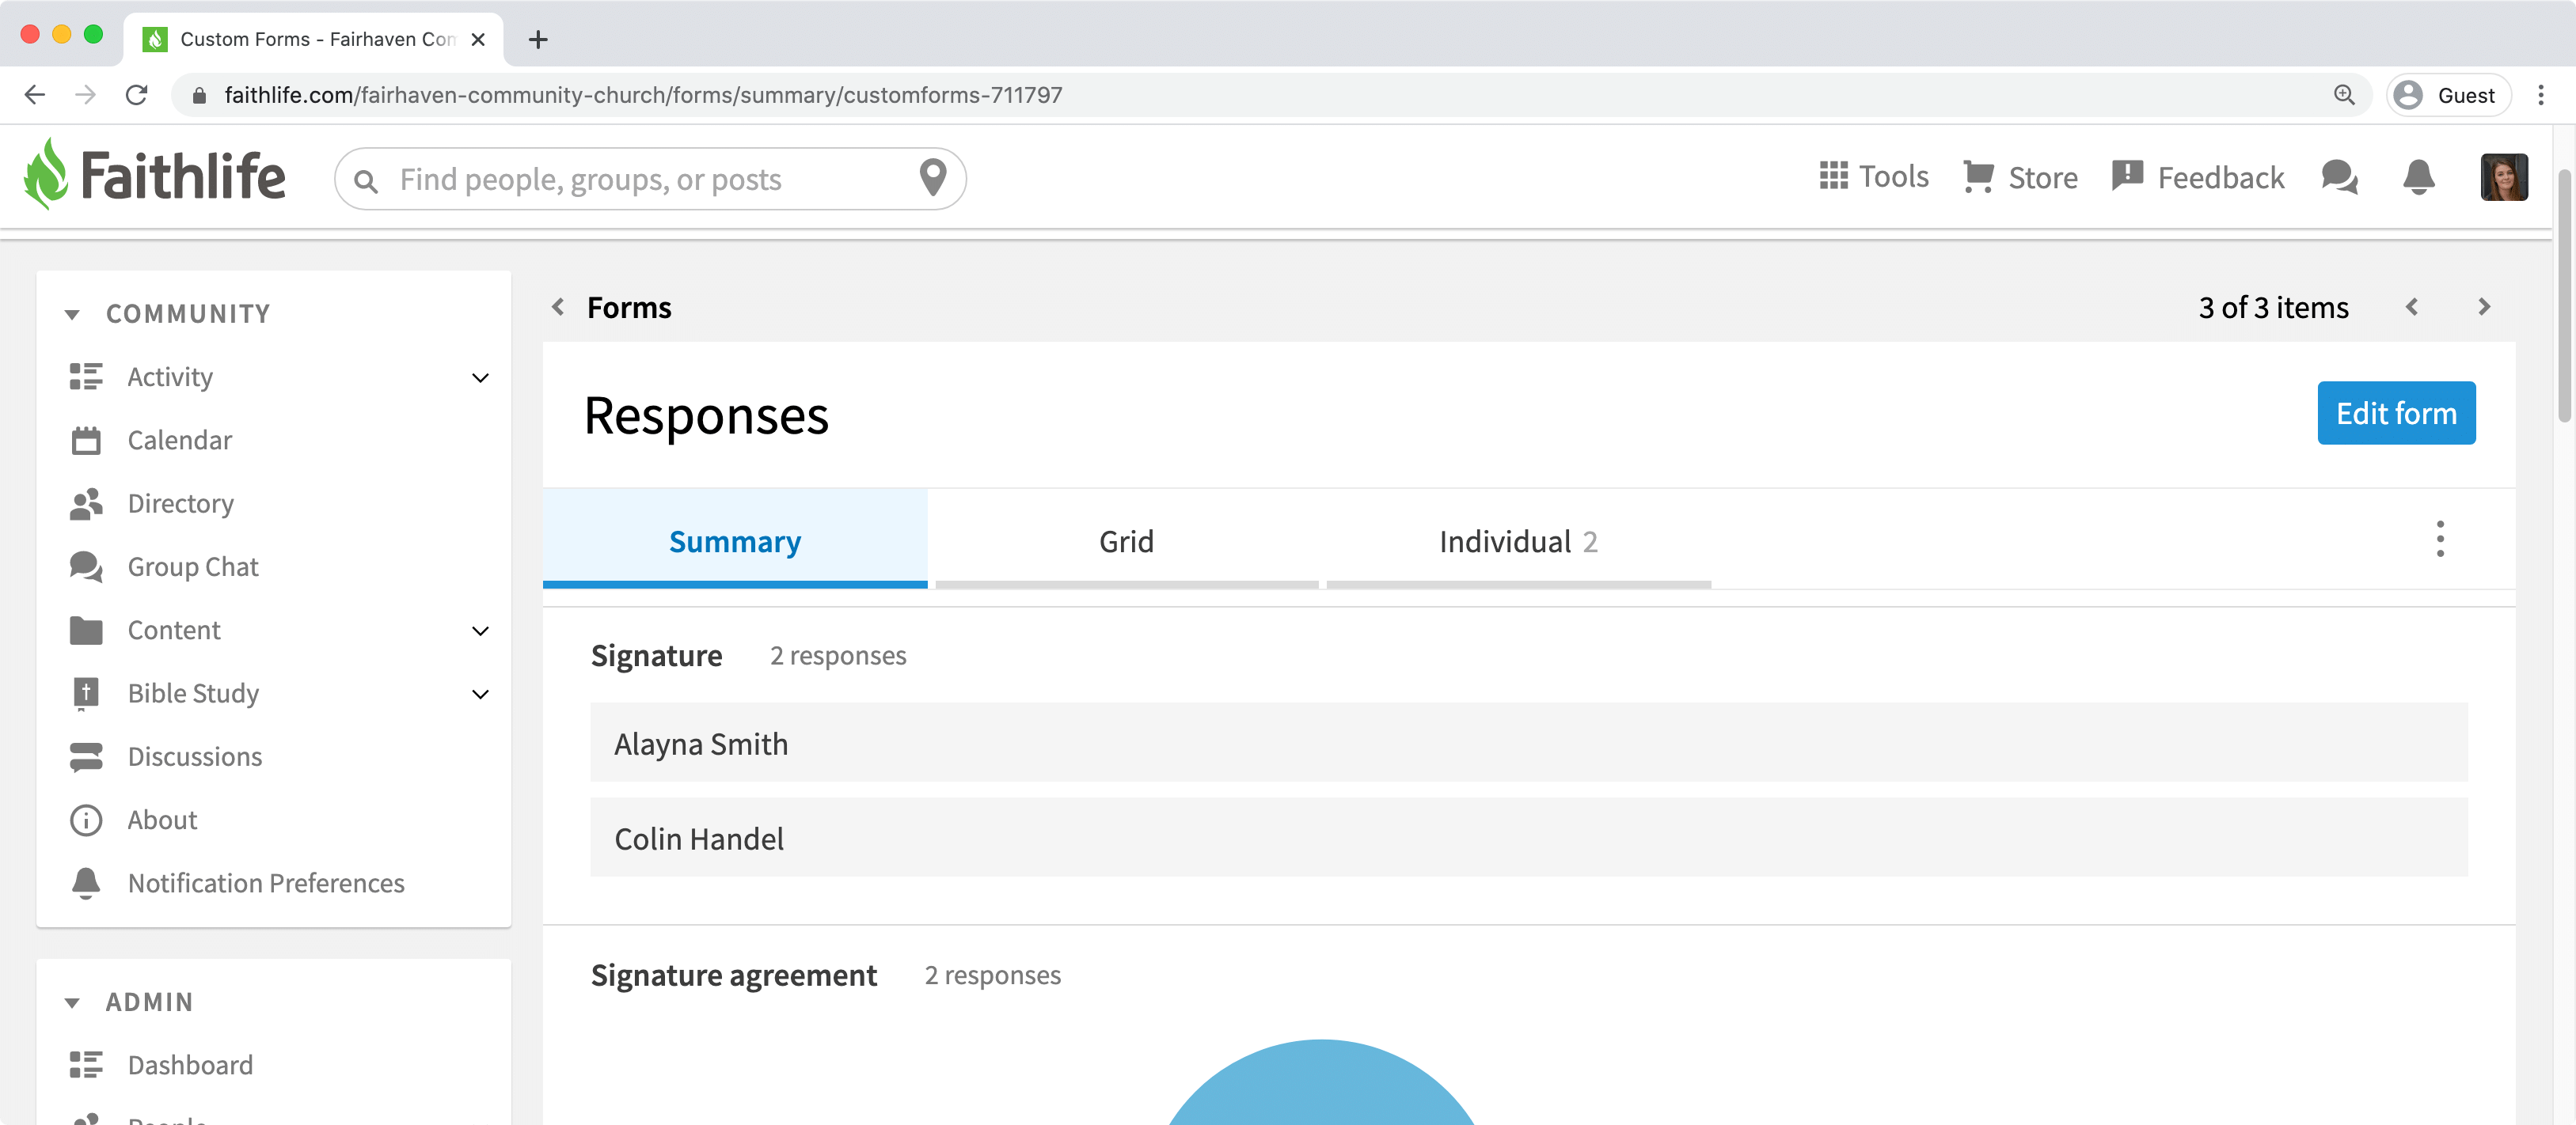The width and height of the screenshot is (2576, 1125).
Task: Click the About info icon
Action: [86, 820]
